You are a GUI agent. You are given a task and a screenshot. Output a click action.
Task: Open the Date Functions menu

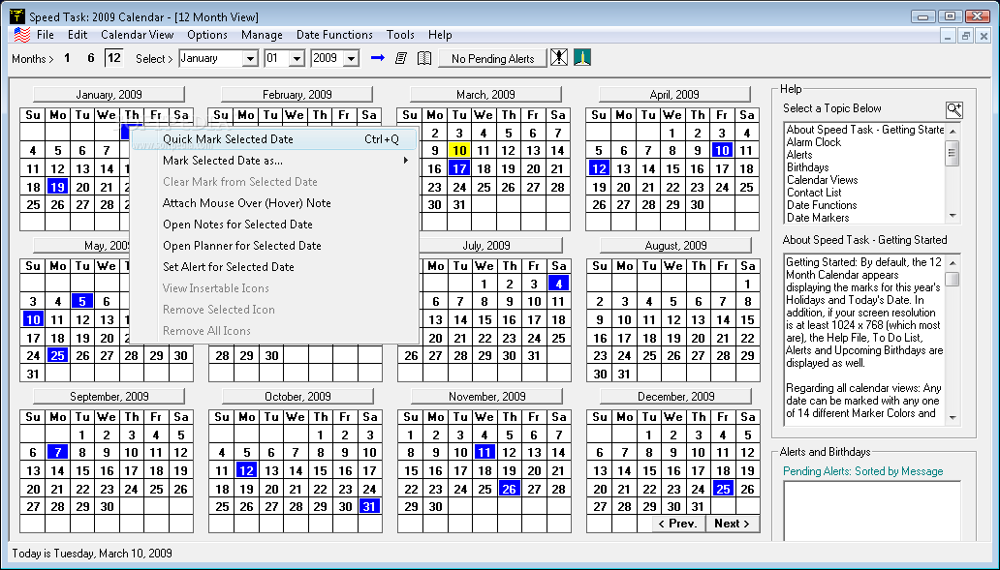334,35
